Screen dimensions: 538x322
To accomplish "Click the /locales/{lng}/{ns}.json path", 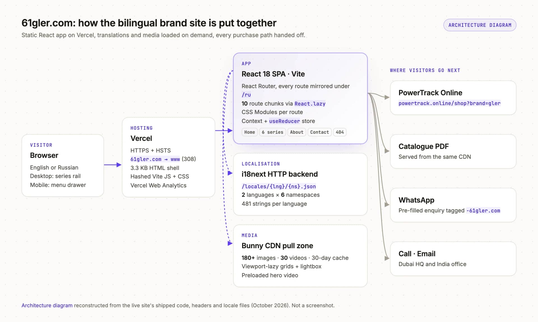I will point(279,186).
